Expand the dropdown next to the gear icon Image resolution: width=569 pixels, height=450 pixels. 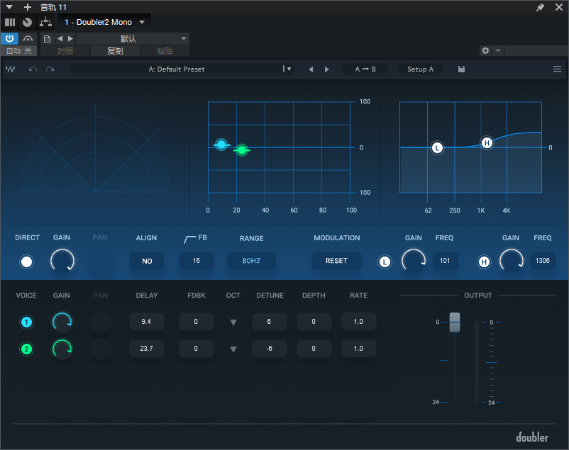tap(498, 50)
